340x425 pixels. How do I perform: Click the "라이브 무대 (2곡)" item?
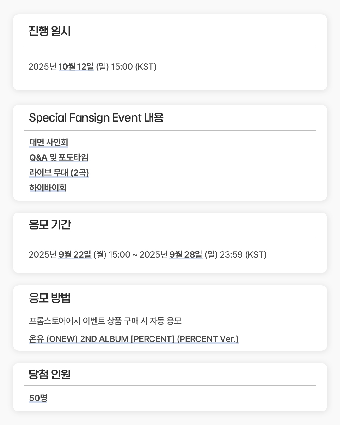click(x=59, y=173)
